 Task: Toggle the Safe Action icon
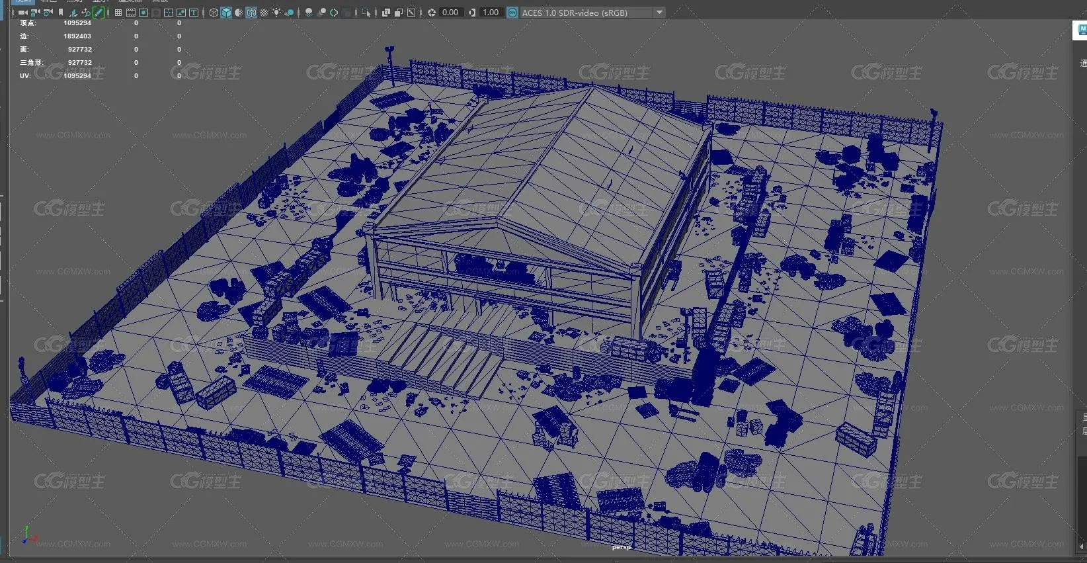(181, 13)
